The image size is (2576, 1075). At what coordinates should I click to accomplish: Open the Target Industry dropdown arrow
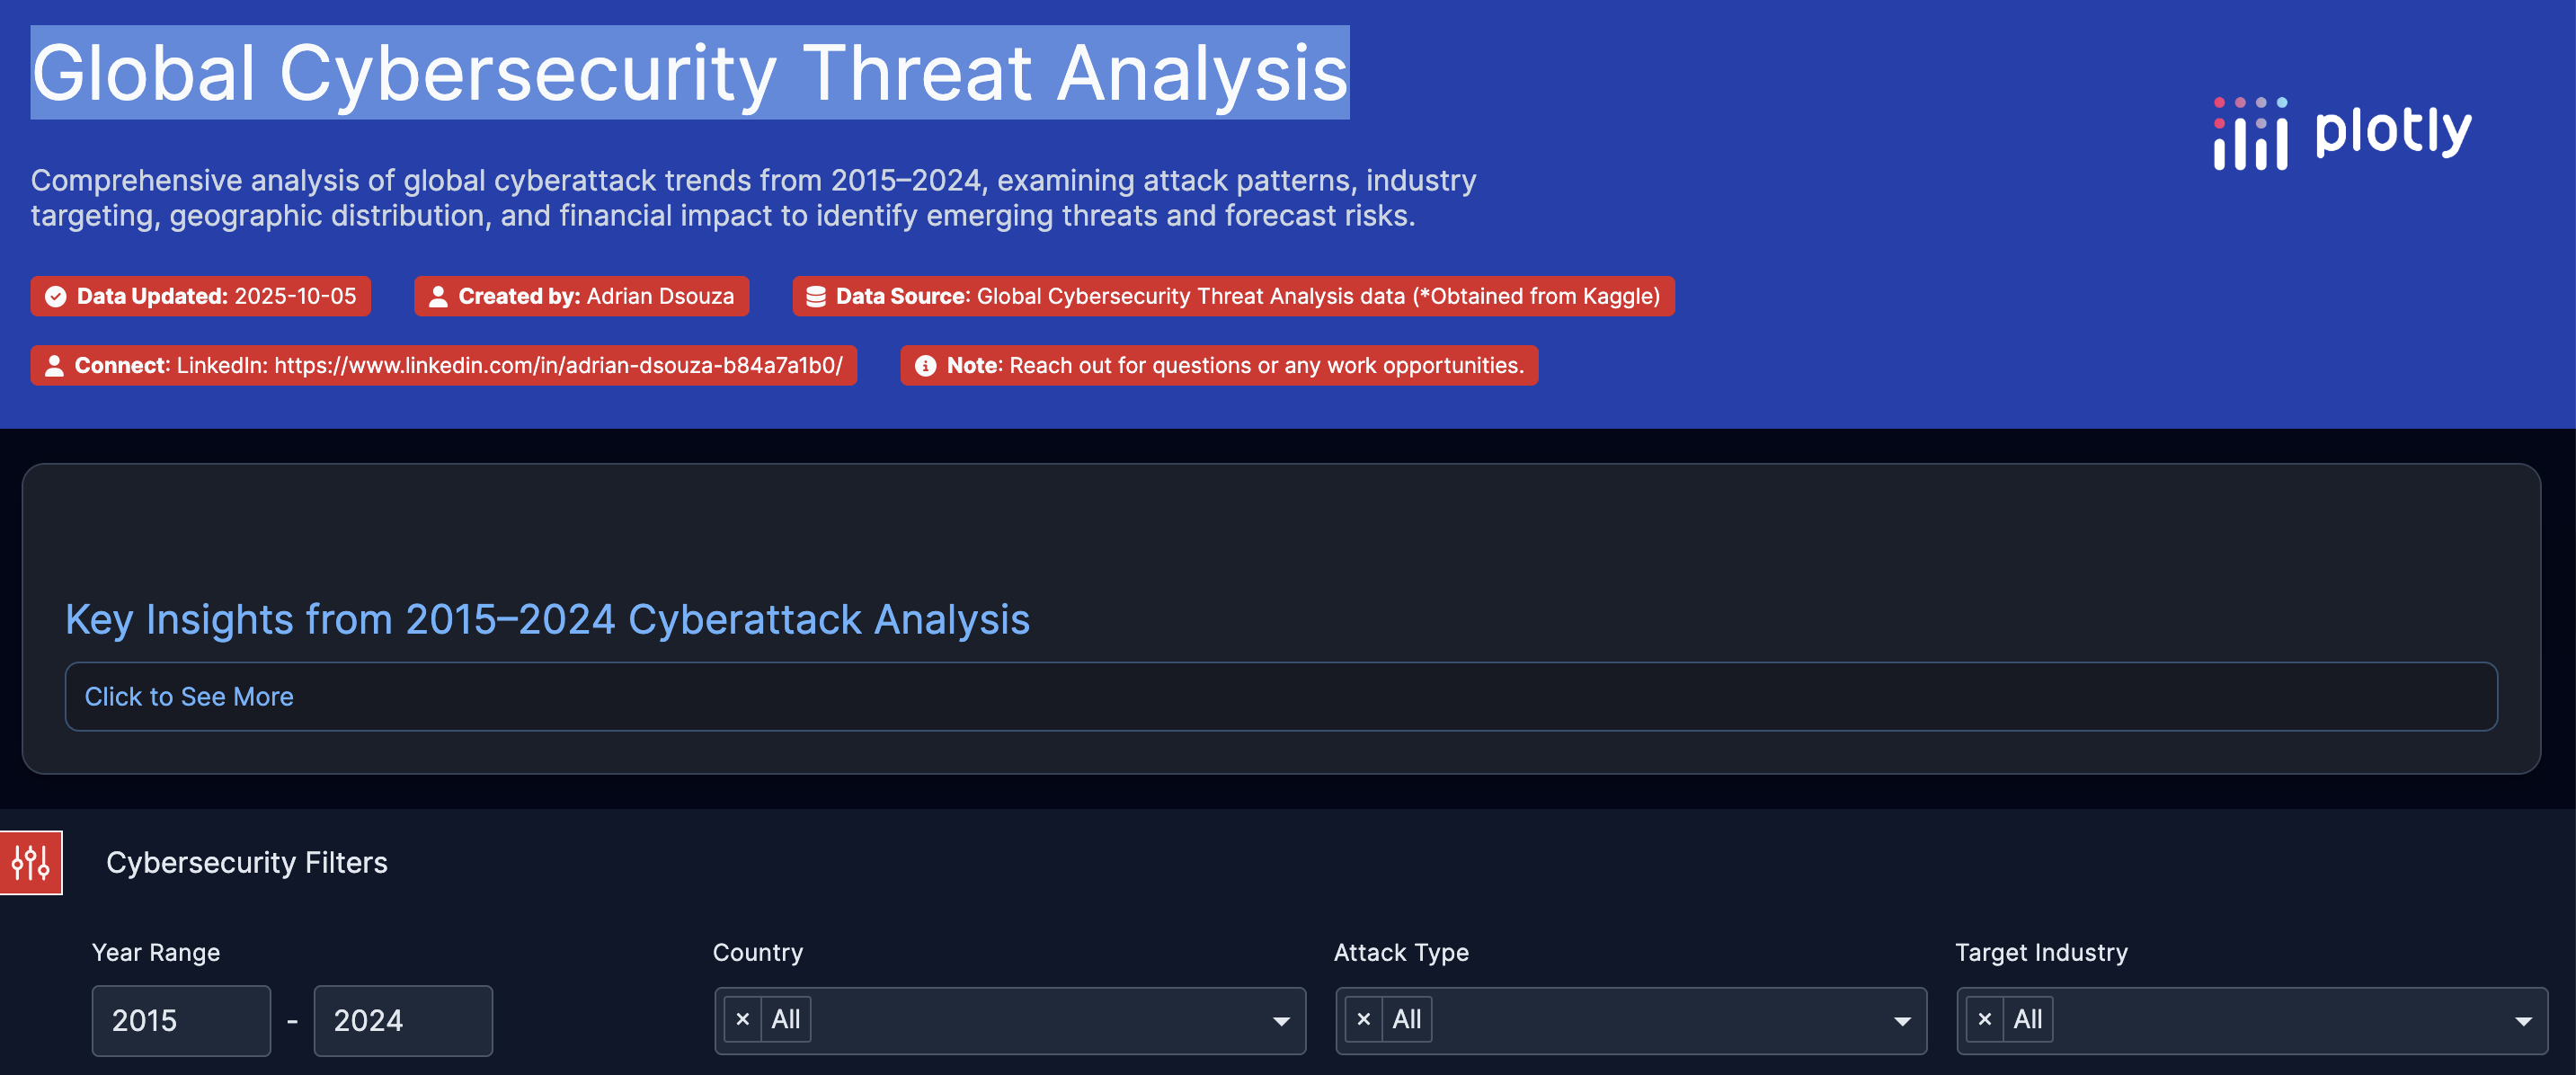coord(2522,1021)
